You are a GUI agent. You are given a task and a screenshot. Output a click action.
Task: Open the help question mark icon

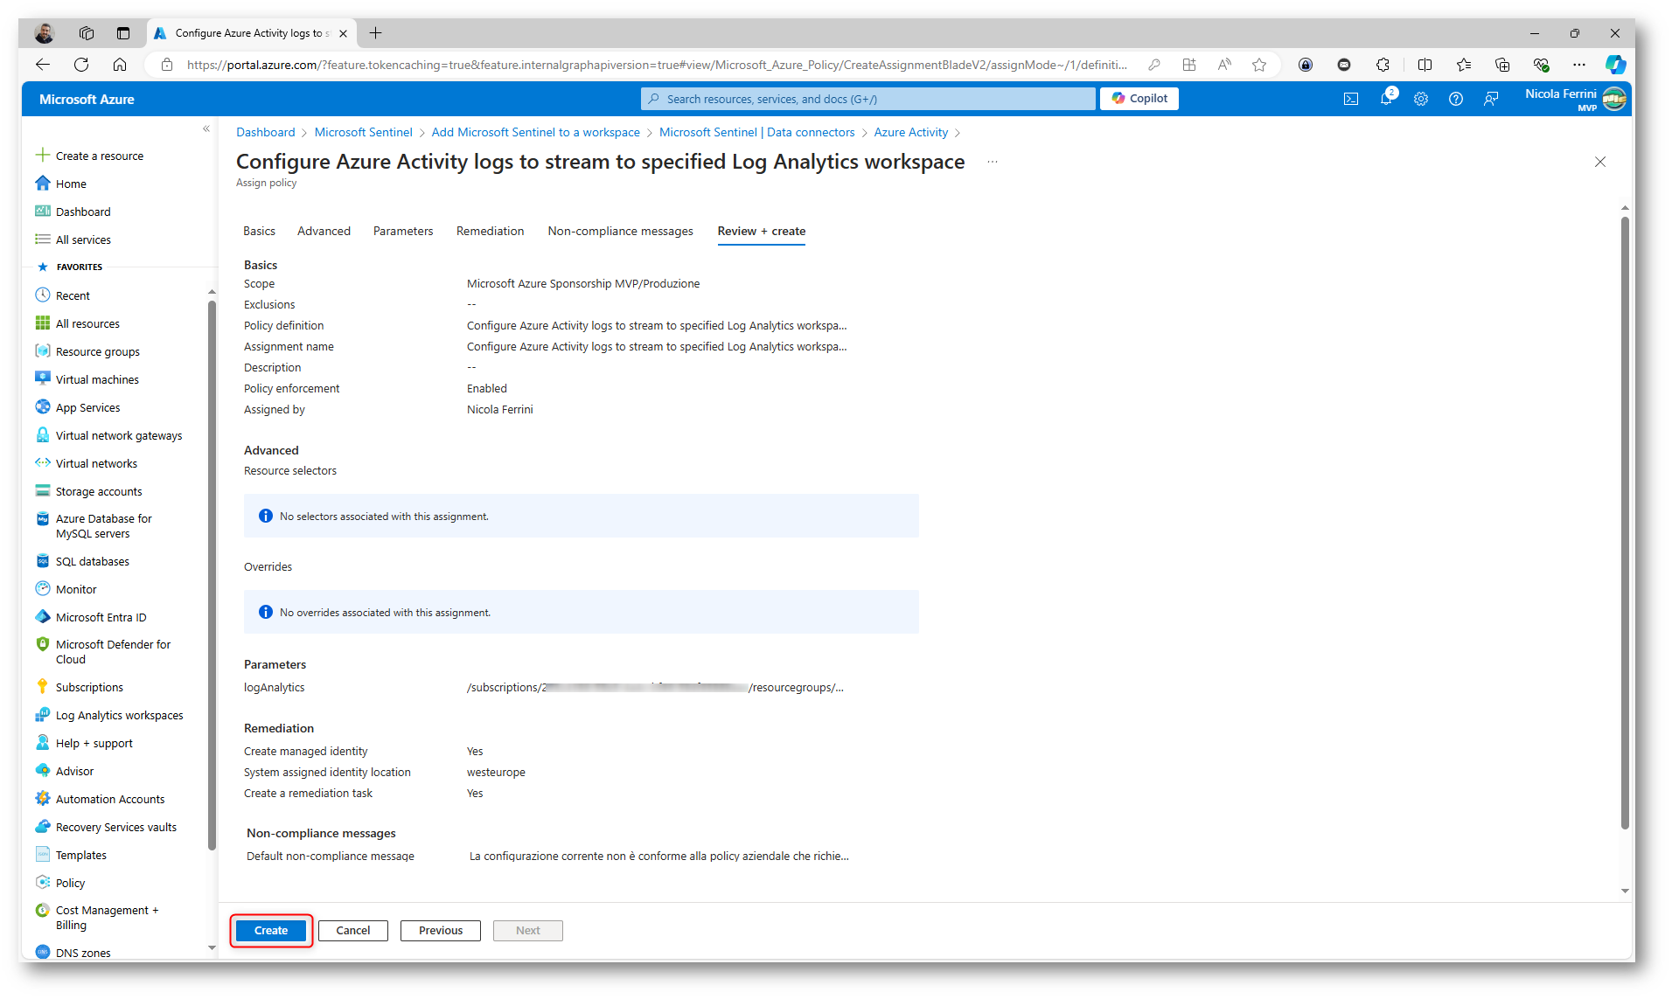[x=1456, y=99]
